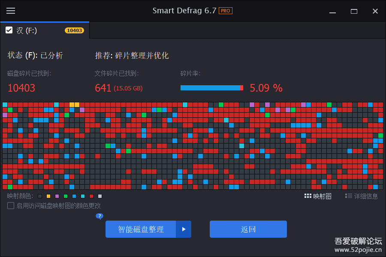Image resolution: width=386 pixels, height=257 pixels.
Task: Click the dark gray legend swatch
Action: click(x=40, y=196)
